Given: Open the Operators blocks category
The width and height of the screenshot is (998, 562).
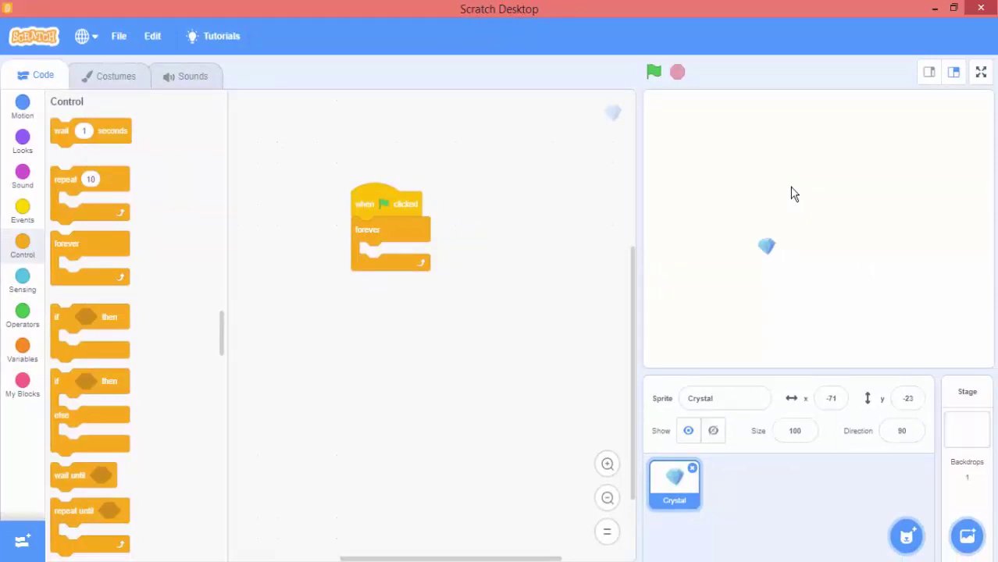Looking at the screenshot, I should coord(23,315).
